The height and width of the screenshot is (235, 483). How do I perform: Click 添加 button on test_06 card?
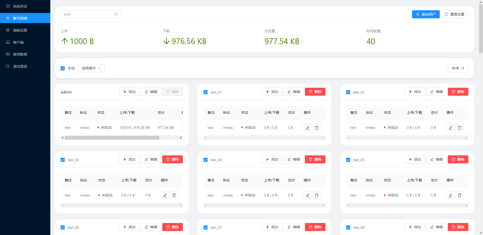129,227
